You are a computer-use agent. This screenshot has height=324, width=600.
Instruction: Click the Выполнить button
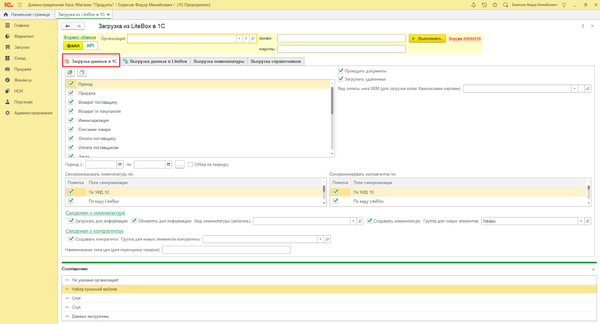(427, 39)
